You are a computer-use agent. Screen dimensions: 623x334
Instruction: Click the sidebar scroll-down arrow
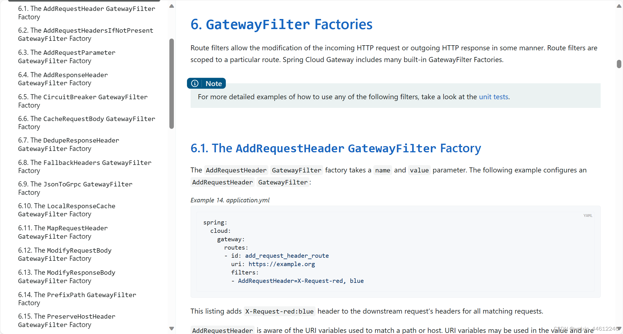[172, 328]
